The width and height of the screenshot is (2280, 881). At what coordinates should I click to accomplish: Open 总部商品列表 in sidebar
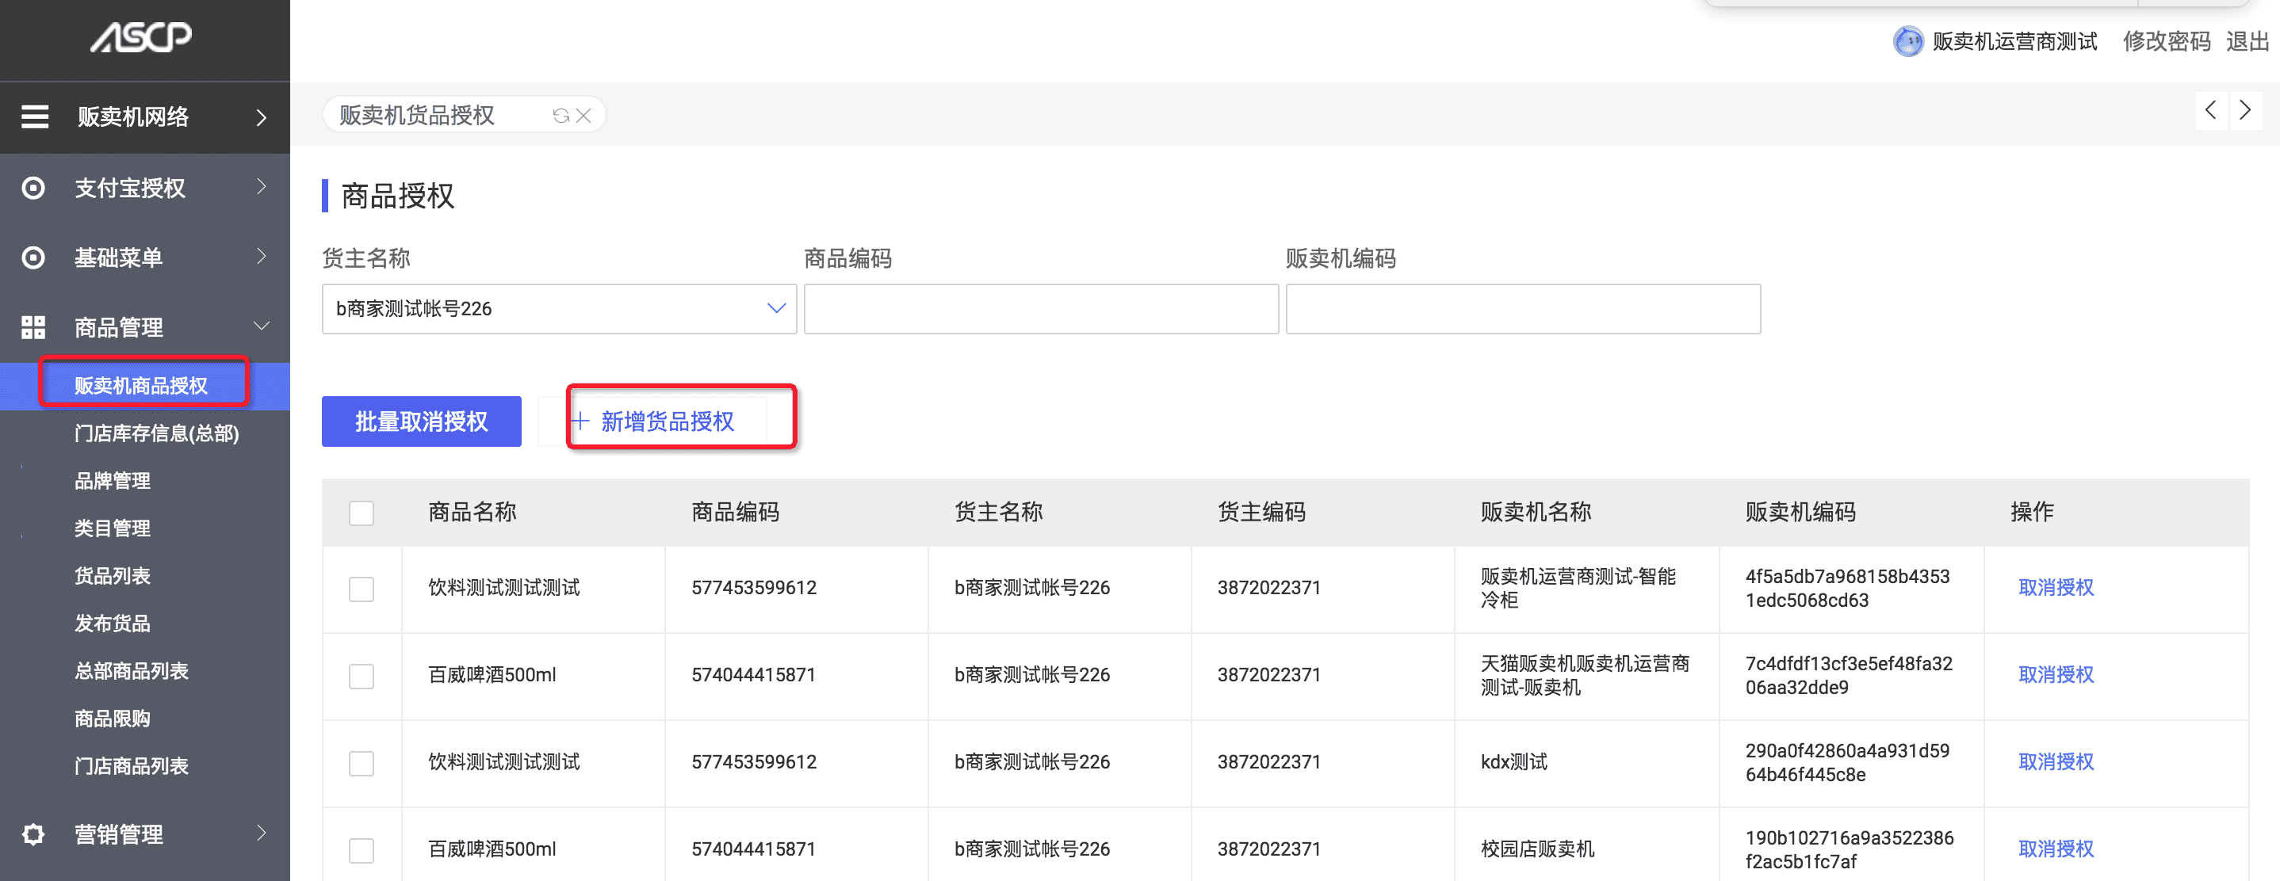click(132, 671)
